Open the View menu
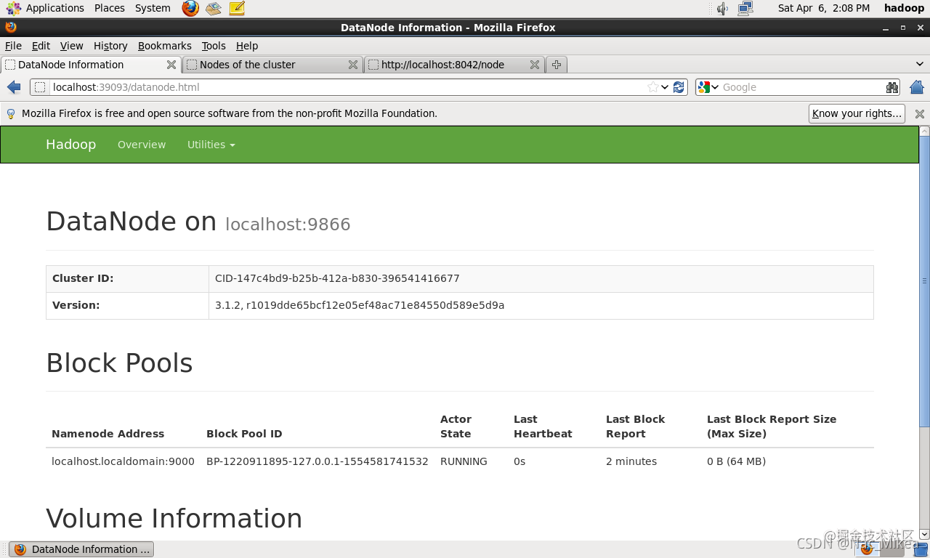Screen dimensions: 930x558 point(71,46)
